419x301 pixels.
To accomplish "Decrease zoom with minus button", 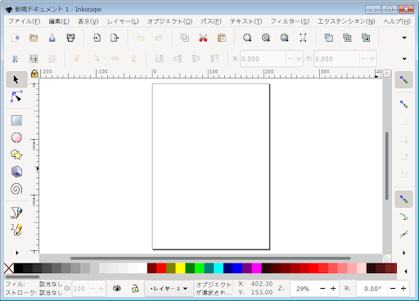I will (x=322, y=289).
